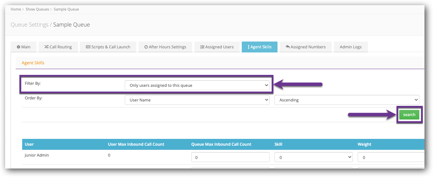Open the Show Queues breadcrumb link
Image resolution: width=433 pixels, height=177 pixels.
[x=37, y=9]
